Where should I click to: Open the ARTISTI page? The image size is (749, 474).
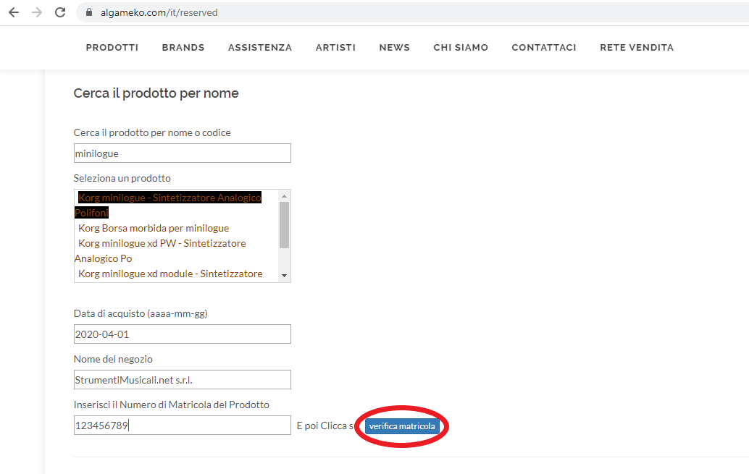[335, 47]
